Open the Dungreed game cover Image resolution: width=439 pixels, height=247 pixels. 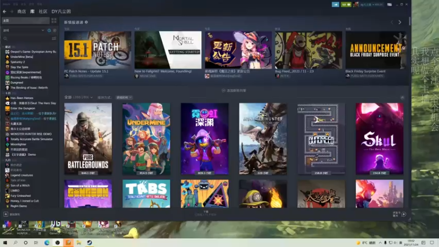(x=321, y=139)
